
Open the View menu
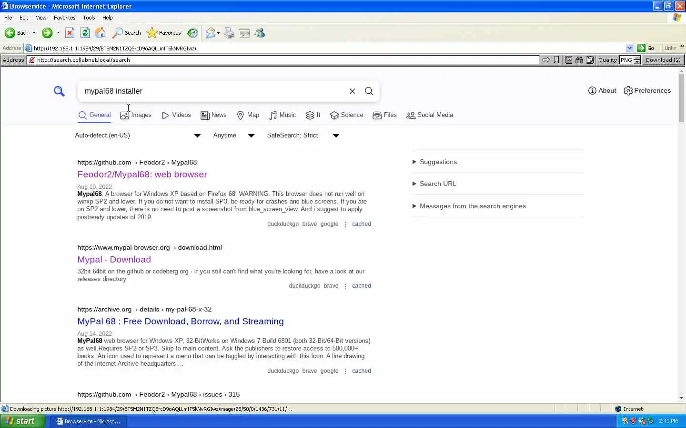point(41,18)
